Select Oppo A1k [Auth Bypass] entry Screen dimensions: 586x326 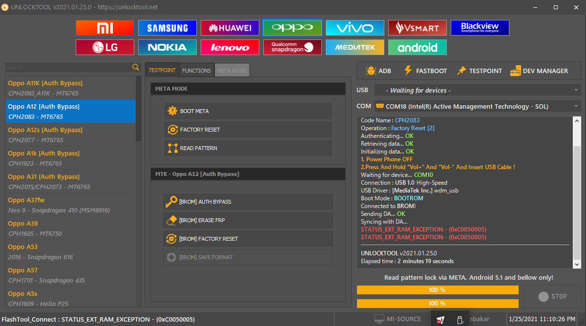(71, 158)
